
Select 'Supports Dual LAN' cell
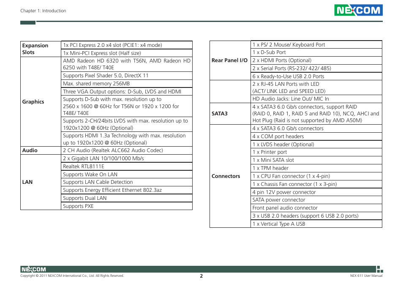click(x=127, y=198)
